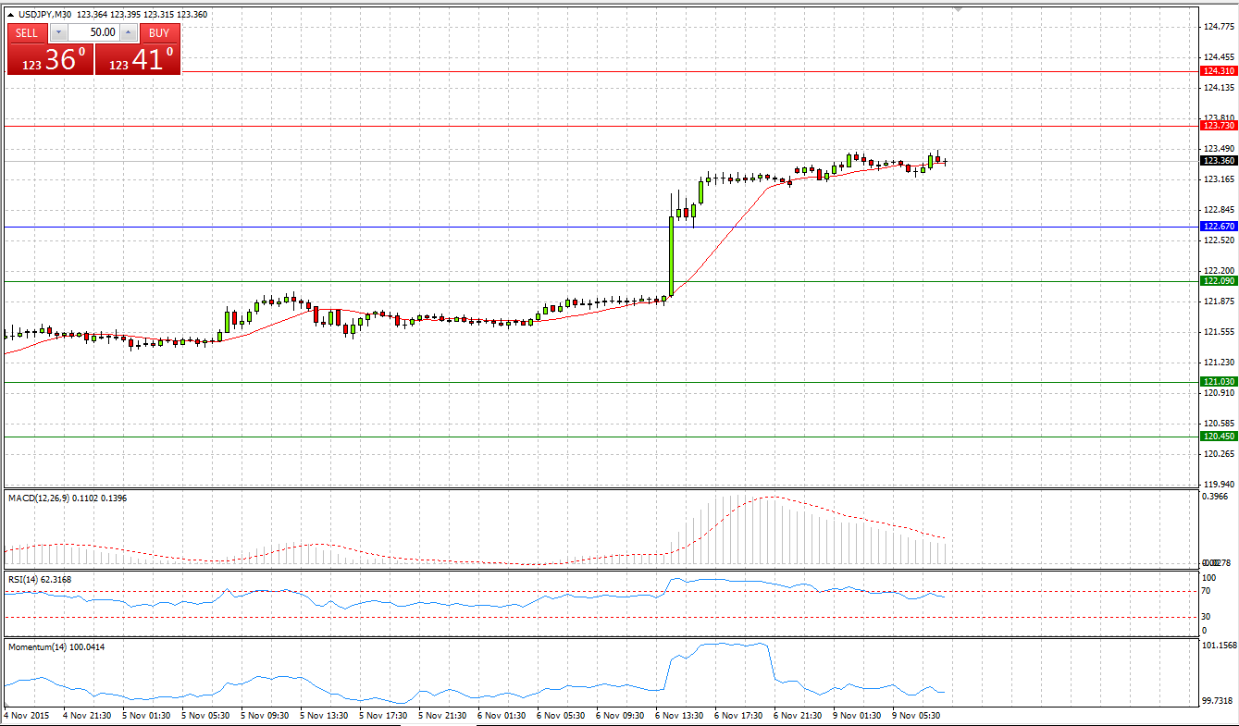Image resolution: width=1239 pixels, height=726 pixels.
Task: Collapse the one-click trading panel triangle
Action: (x=10, y=14)
